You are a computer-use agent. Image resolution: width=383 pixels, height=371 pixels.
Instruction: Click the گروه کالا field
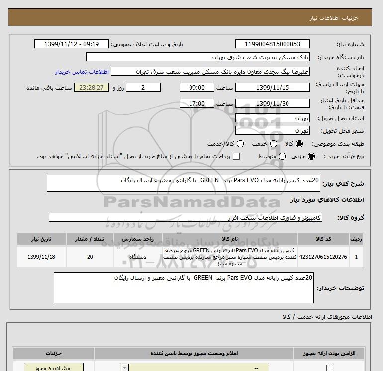pos(185,217)
